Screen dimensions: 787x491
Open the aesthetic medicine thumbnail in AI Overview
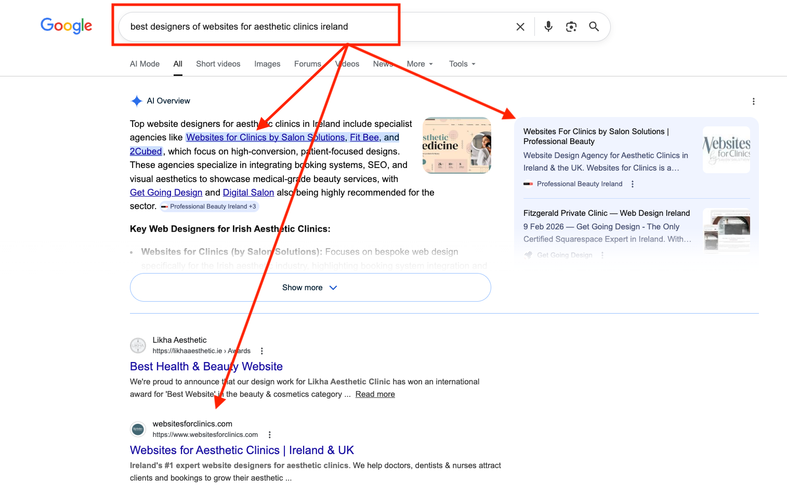457,145
